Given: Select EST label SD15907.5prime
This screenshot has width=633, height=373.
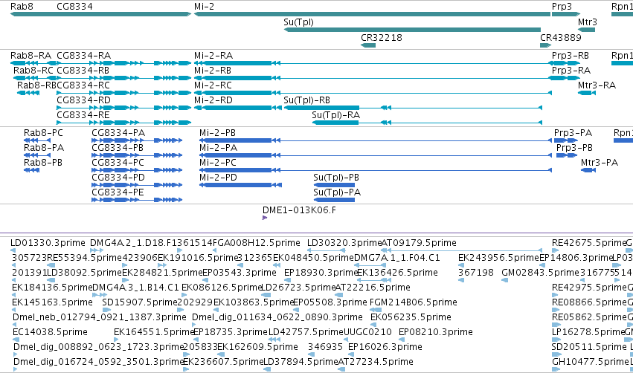Looking at the screenshot, I should 140,302.
